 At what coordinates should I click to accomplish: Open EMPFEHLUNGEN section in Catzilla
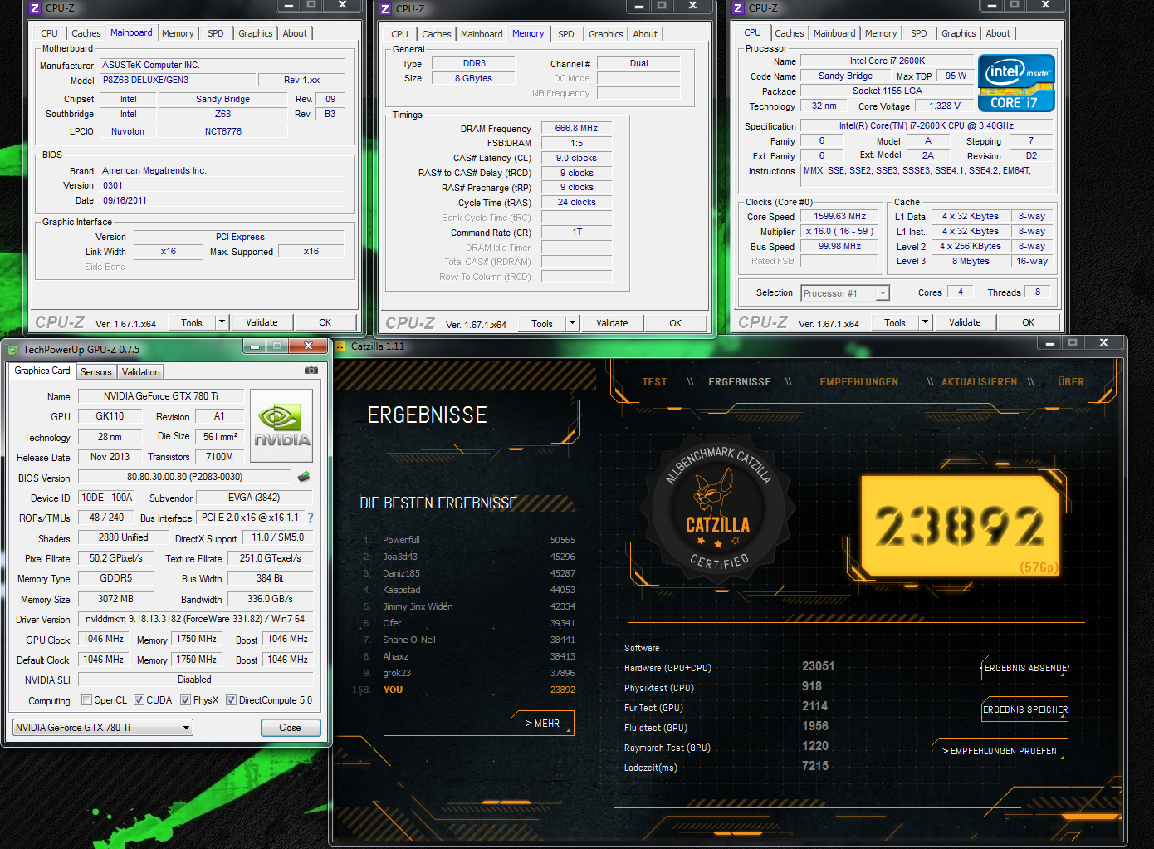click(x=859, y=382)
